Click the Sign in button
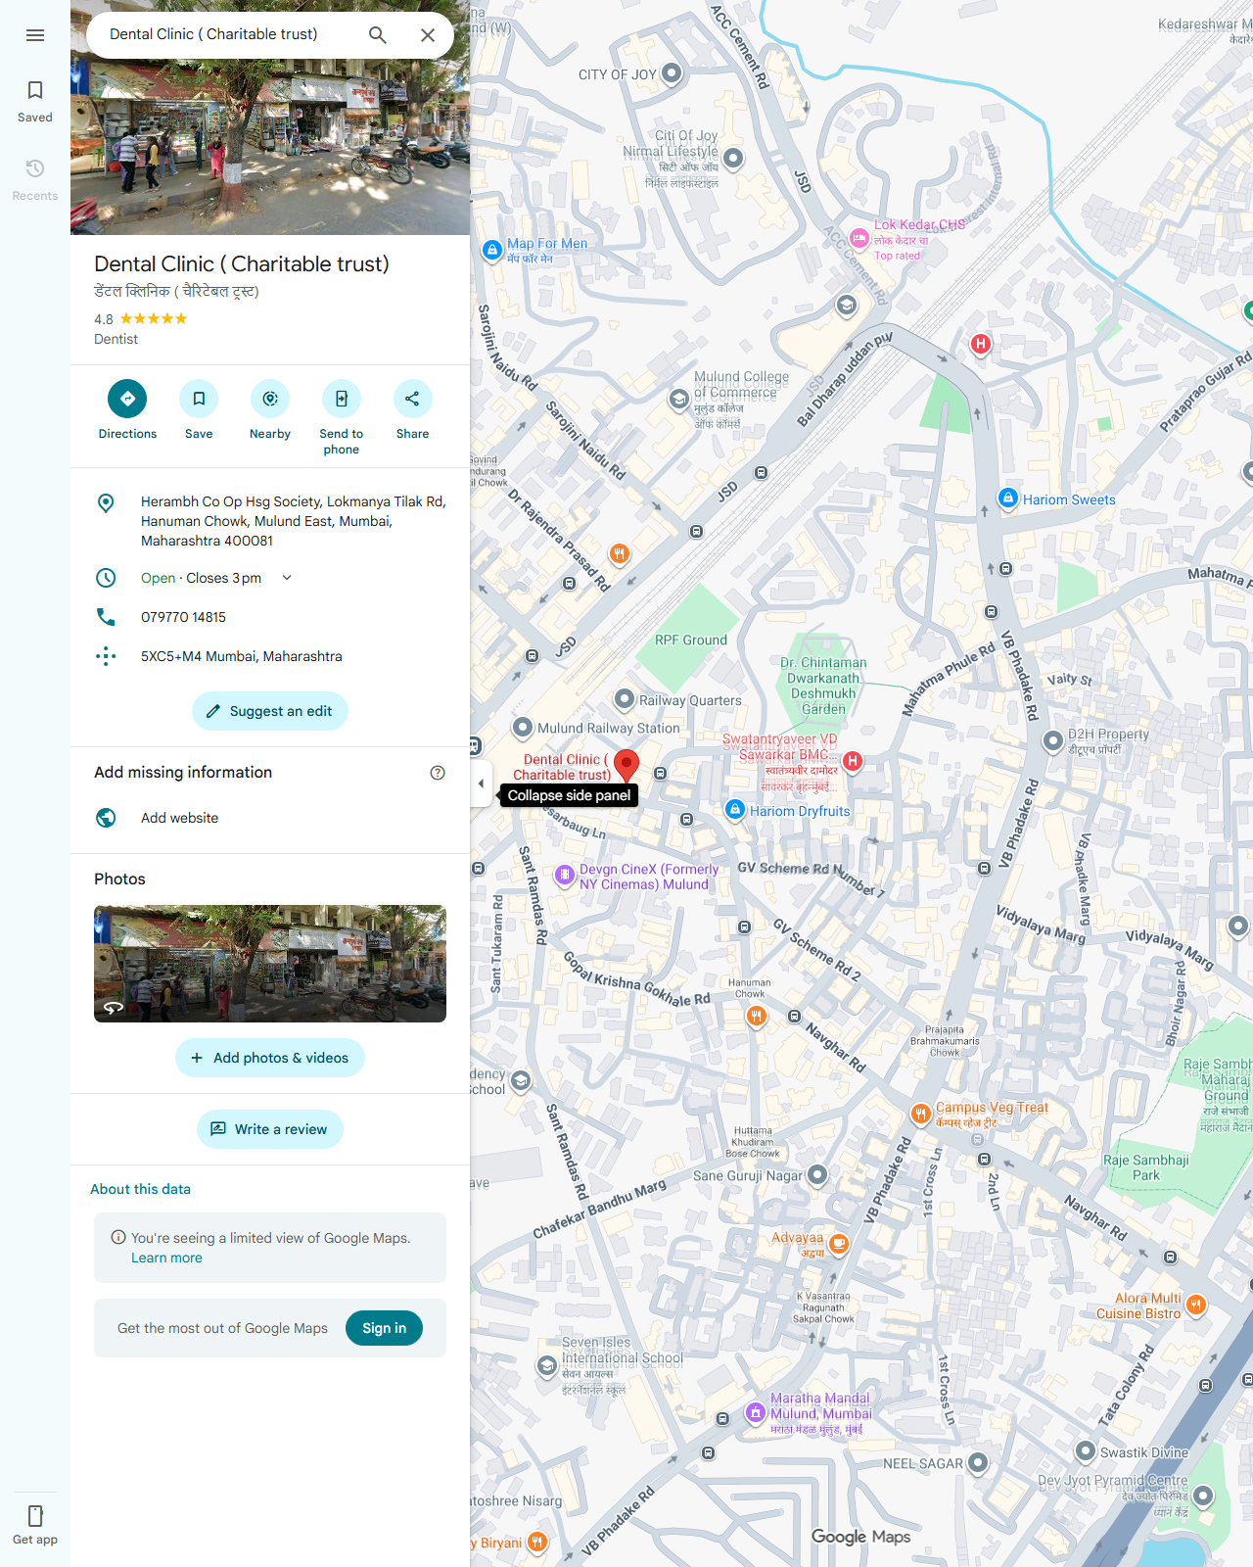Screen dimensions: 1253x1567 (384, 1328)
